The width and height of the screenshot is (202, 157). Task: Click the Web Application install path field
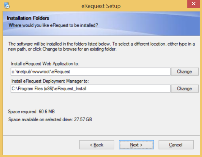(90, 72)
